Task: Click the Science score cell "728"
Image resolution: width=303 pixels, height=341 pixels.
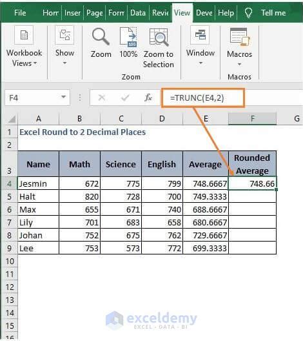Action: pyautogui.click(x=121, y=196)
